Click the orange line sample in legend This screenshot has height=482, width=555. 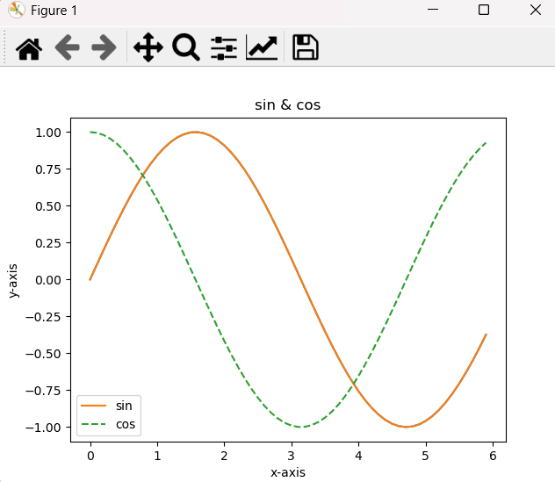tap(95, 406)
